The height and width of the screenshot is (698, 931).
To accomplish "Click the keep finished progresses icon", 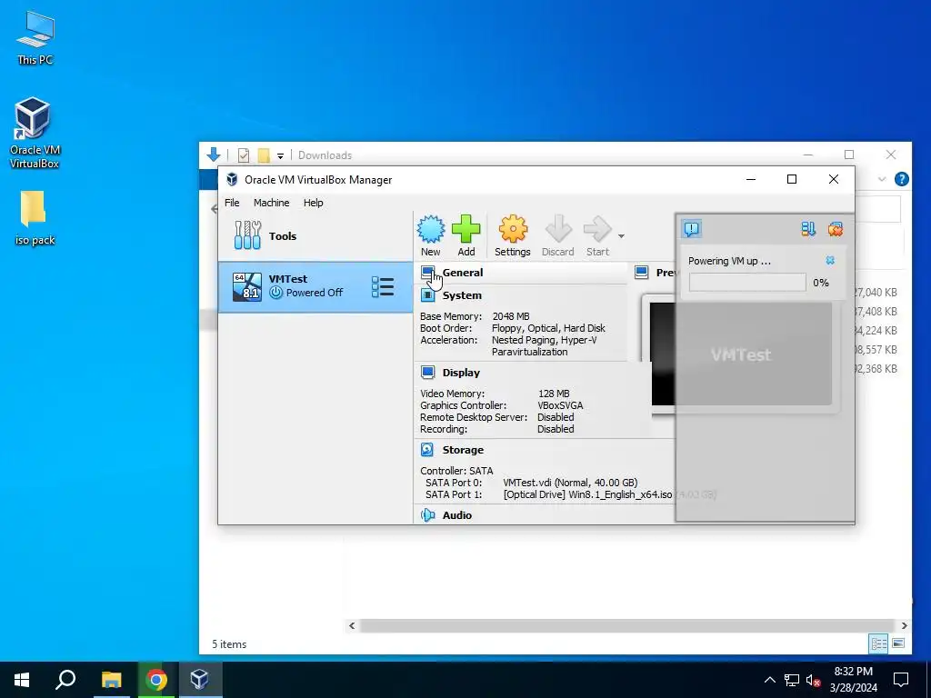I will coord(808,229).
